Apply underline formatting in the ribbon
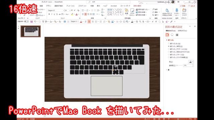 [x=54, y=14]
